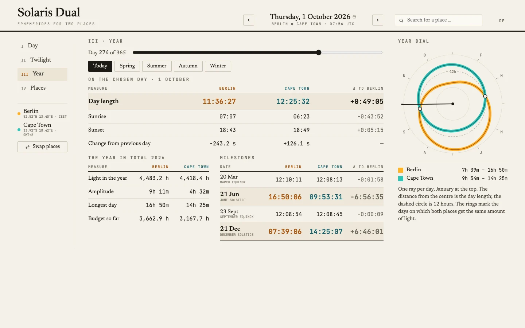Click the centre dot of the year dial

(x=453, y=104)
